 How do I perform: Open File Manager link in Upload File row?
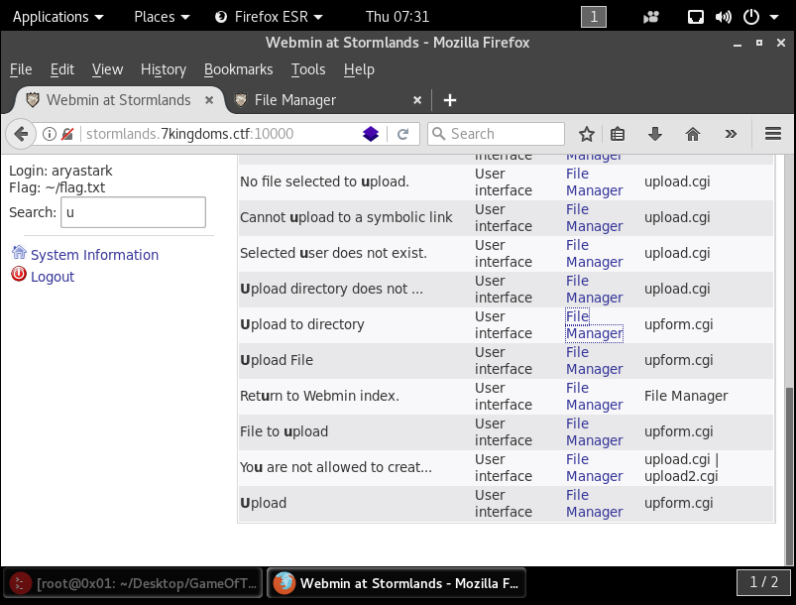click(x=594, y=360)
